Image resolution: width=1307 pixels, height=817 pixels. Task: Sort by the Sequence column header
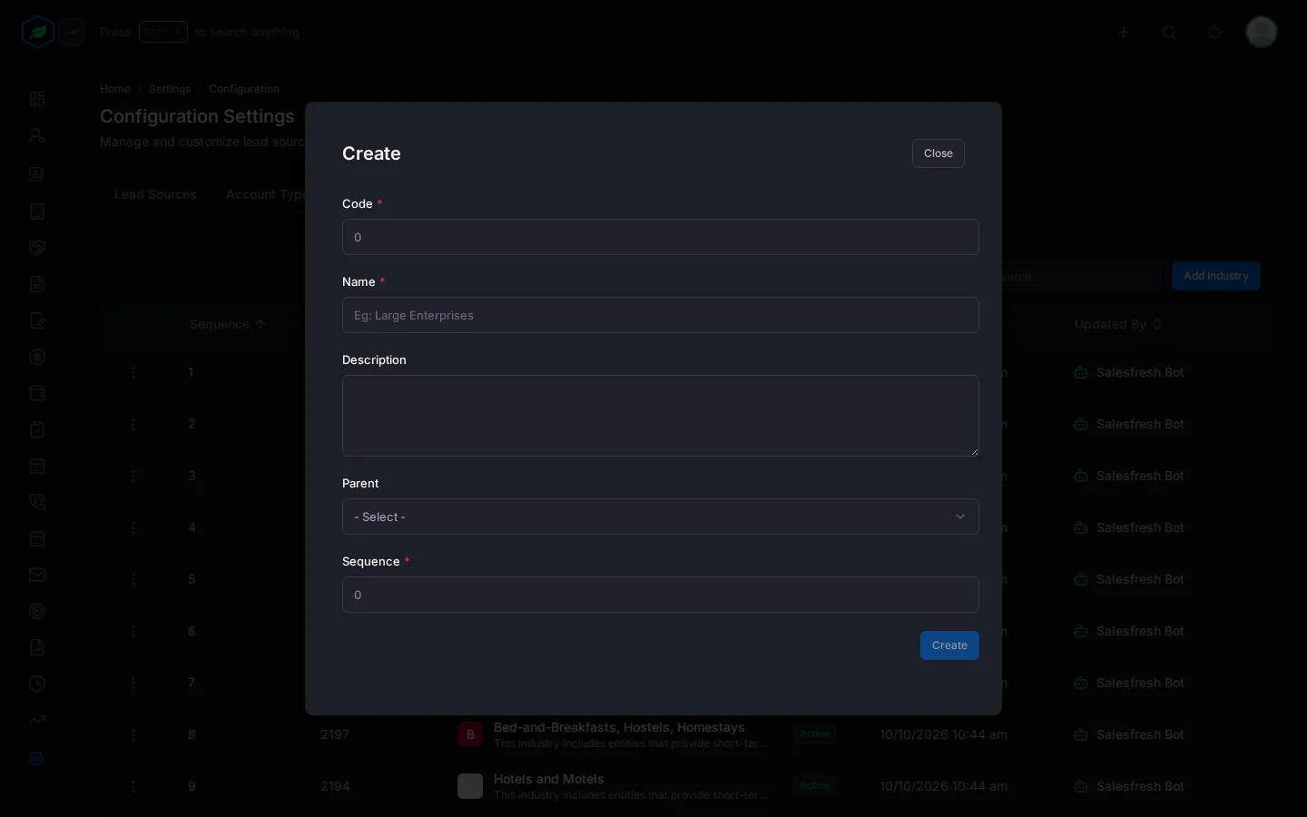click(227, 324)
